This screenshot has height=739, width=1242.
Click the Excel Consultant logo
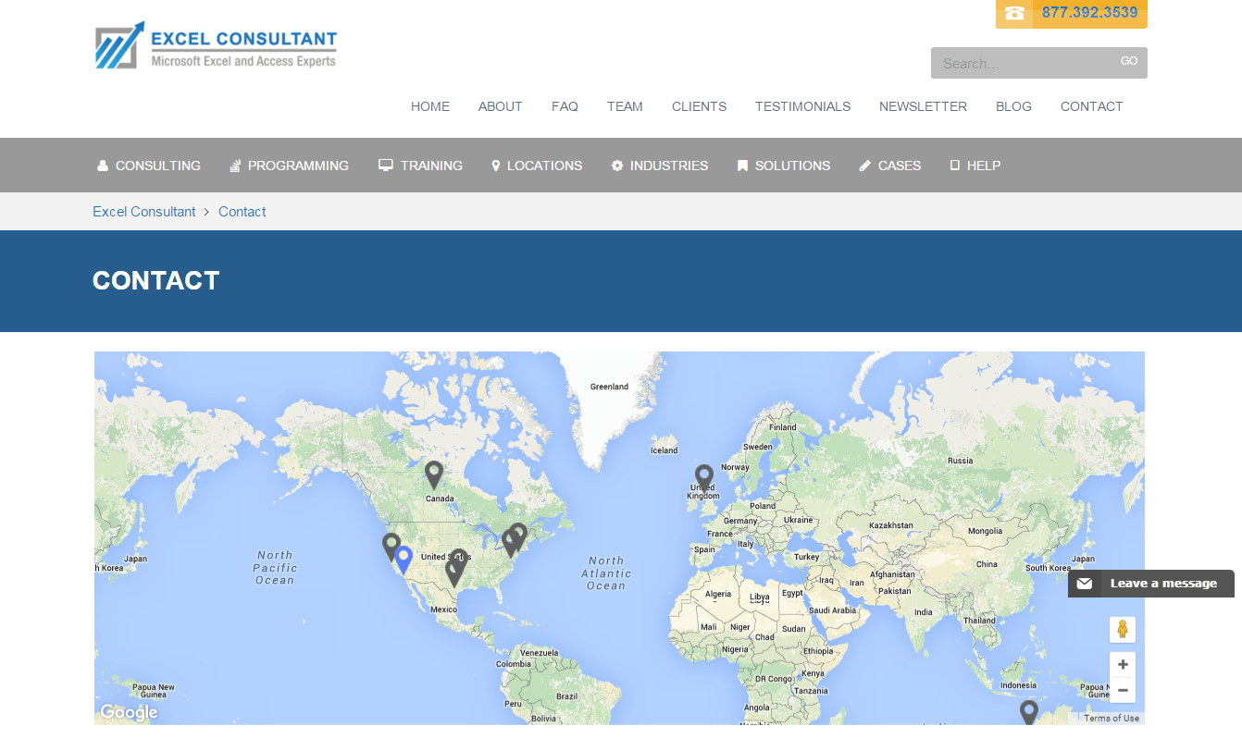(217, 46)
